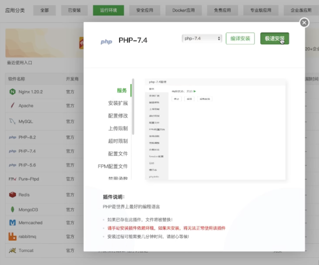Click 官方 in the Nginx 1.20.2 row
The width and height of the screenshot is (319, 265).
[70, 92]
